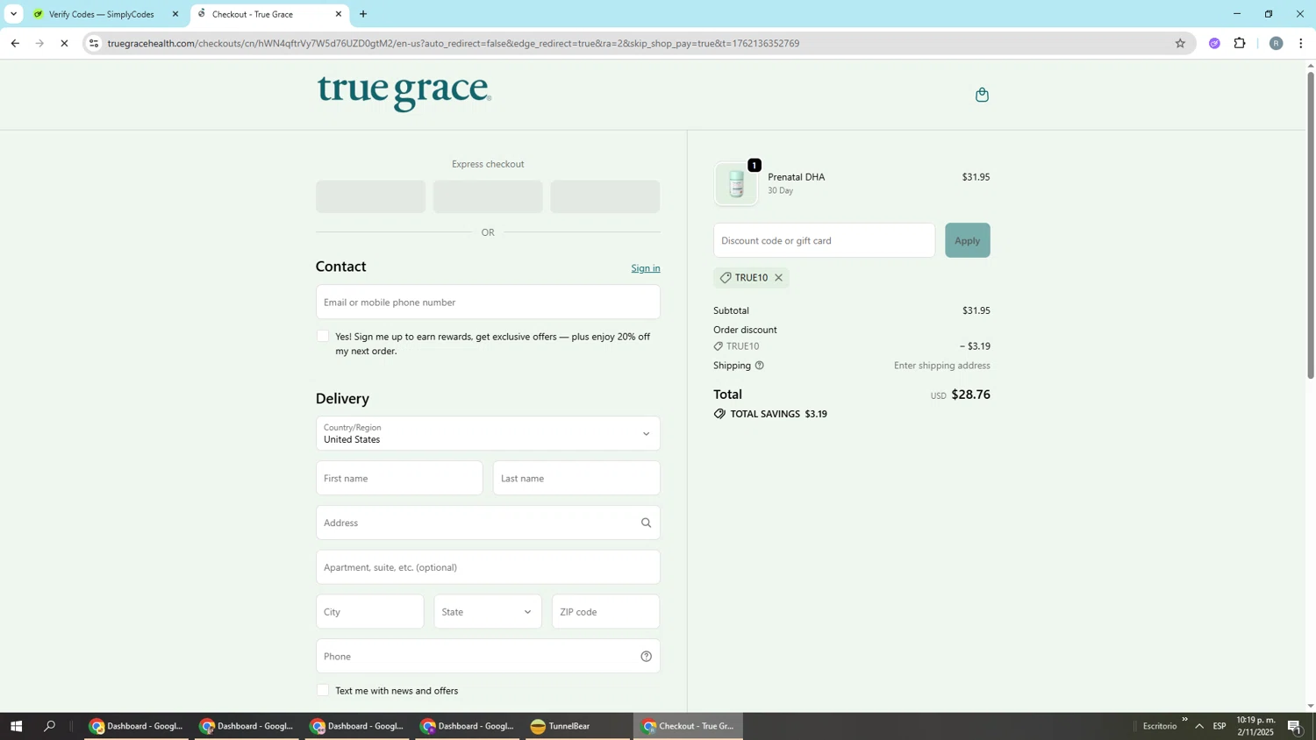Click the page vertical scrollbar
Screen dimensions: 1316x740
1311,225
